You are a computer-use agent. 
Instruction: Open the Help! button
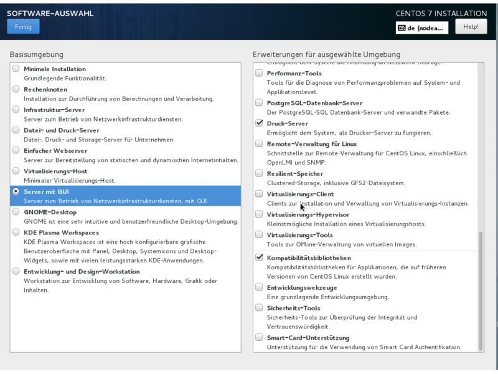pos(471,26)
